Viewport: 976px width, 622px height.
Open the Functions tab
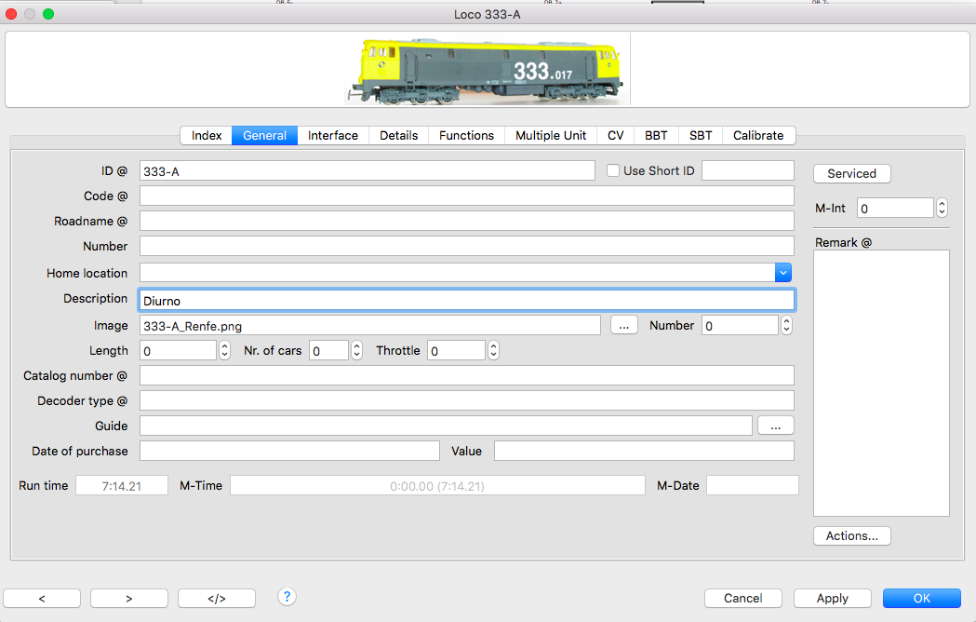[x=466, y=135]
